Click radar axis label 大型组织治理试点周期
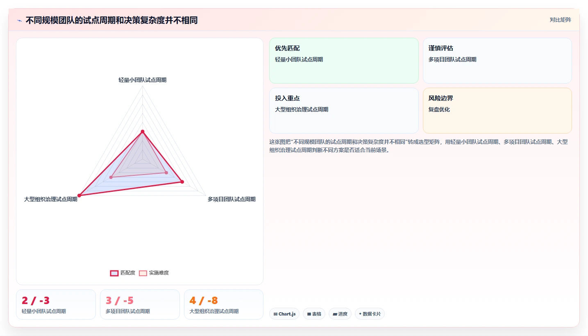 pos(51,199)
